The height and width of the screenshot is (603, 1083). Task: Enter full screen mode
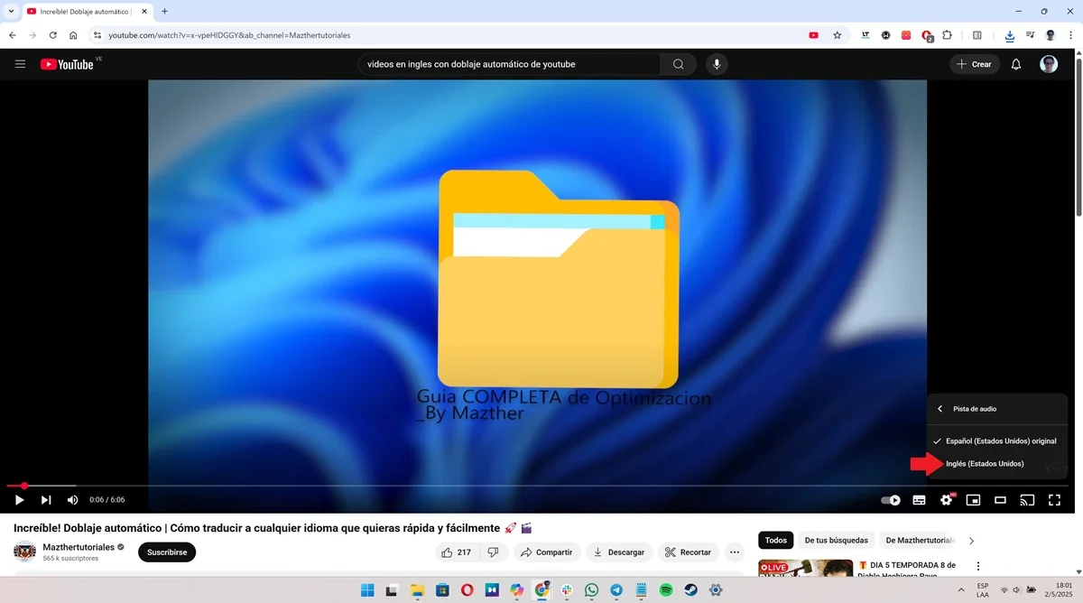click(x=1054, y=500)
